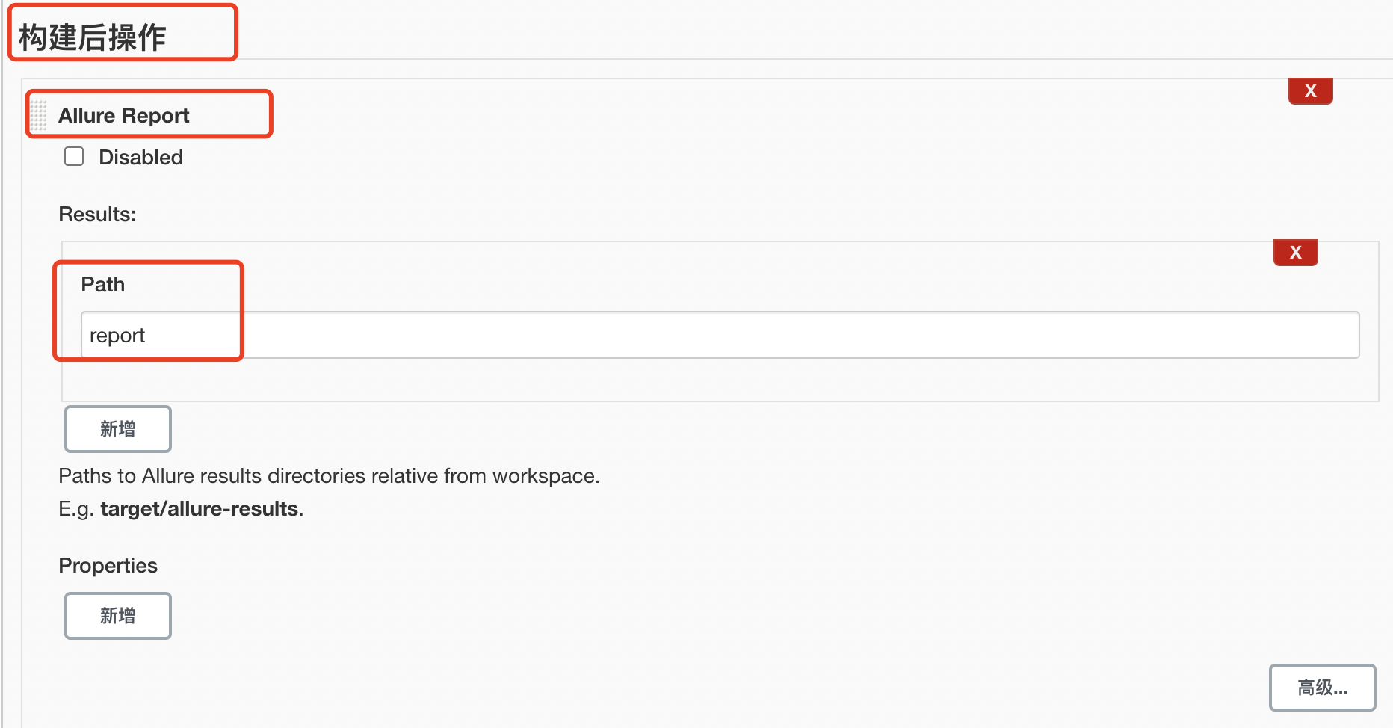1393x728 pixels.
Task: Click the Disabled checkbox label text
Action: pos(140,158)
